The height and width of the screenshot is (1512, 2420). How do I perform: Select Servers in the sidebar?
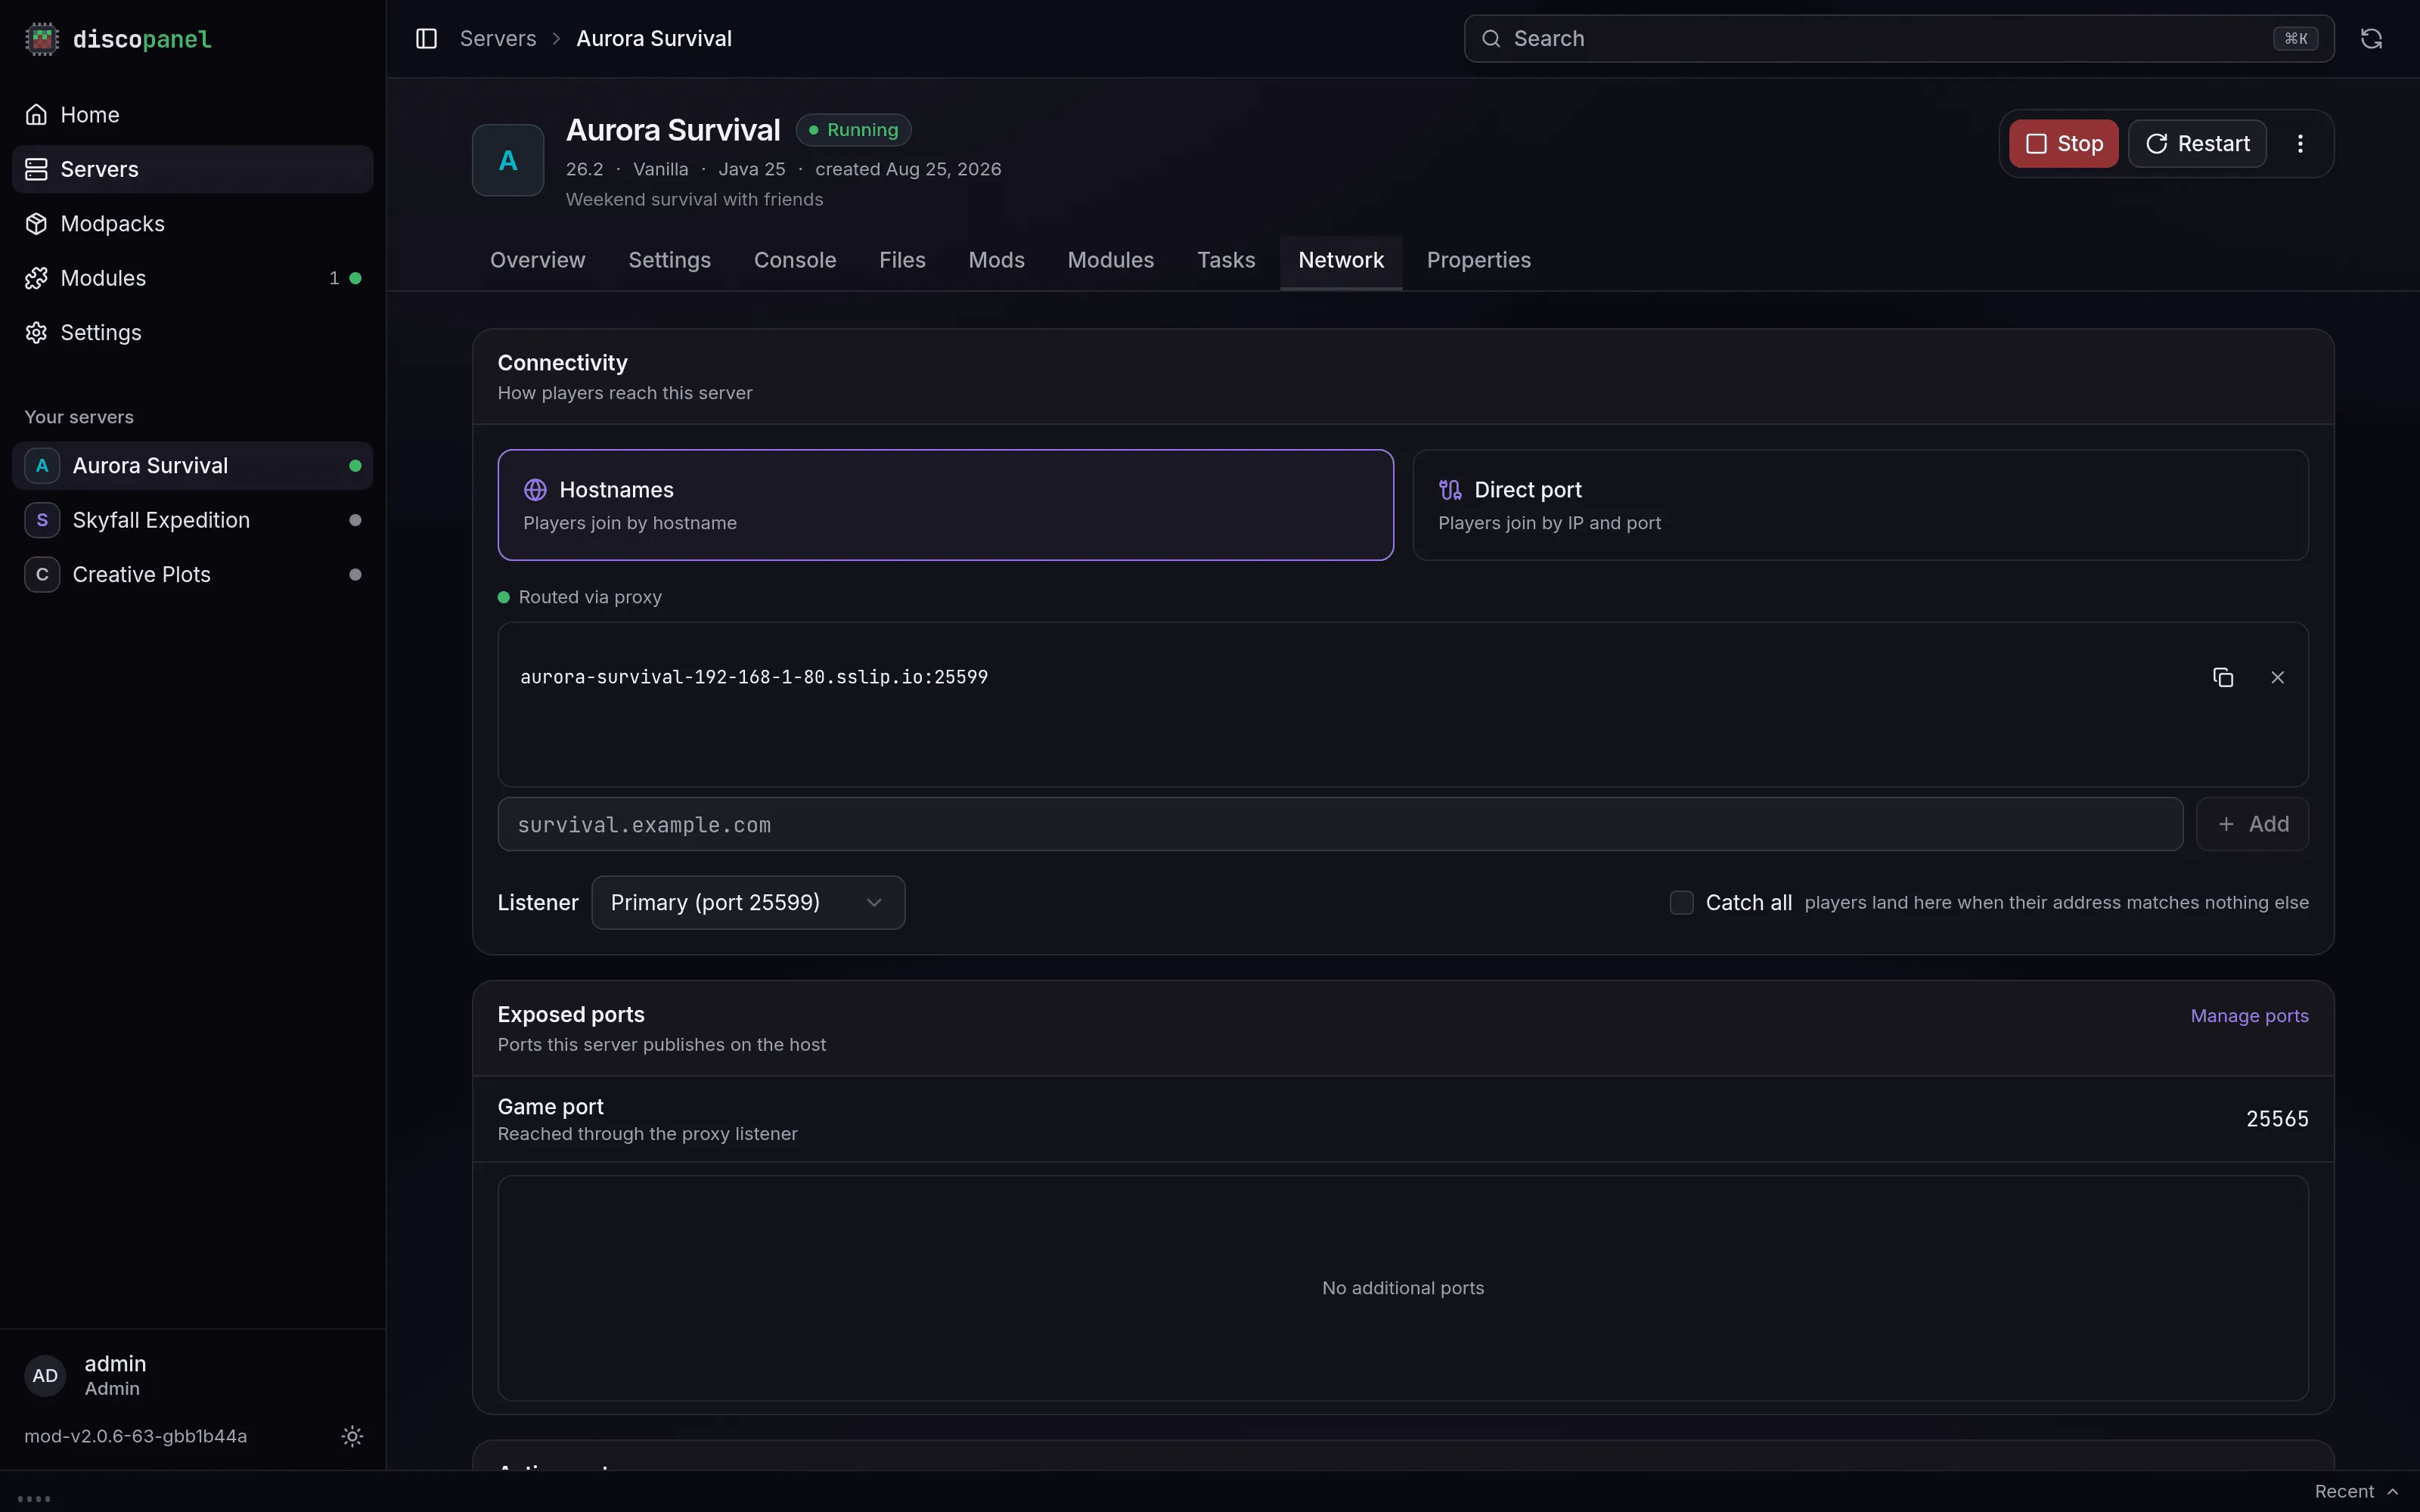pyautogui.click(x=192, y=169)
